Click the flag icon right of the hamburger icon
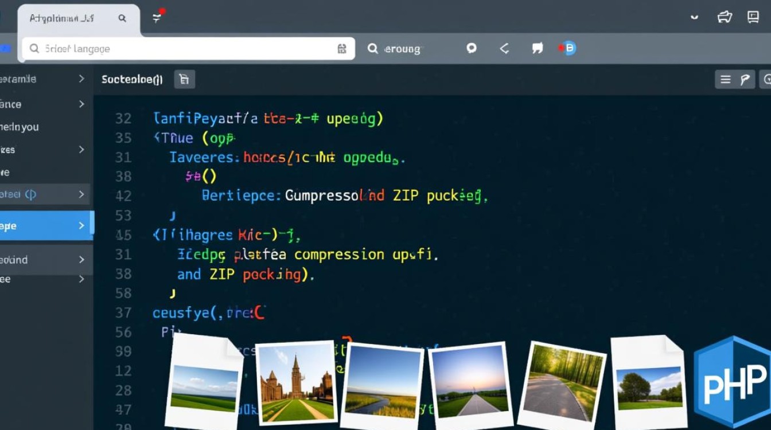The width and height of the screenshot is (771, 430). click(745, 80)
